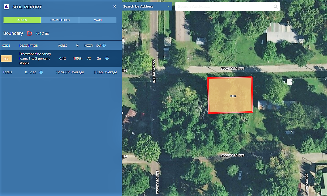
Task: Expand the Search by Address dropdown
Action: tap(147, 6)
